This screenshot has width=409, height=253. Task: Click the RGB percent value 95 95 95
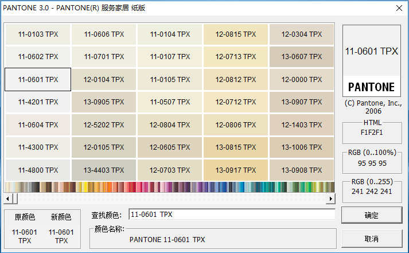pyautogui.click(x=372, y=164)
